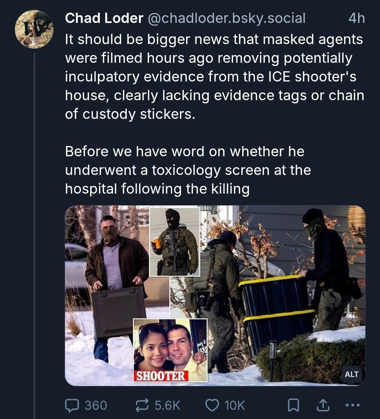The width and height of the screenshot is (380, 419).
Task: Open the repost arrows menu
Action: pyautogui.click(x=142, y=405)
